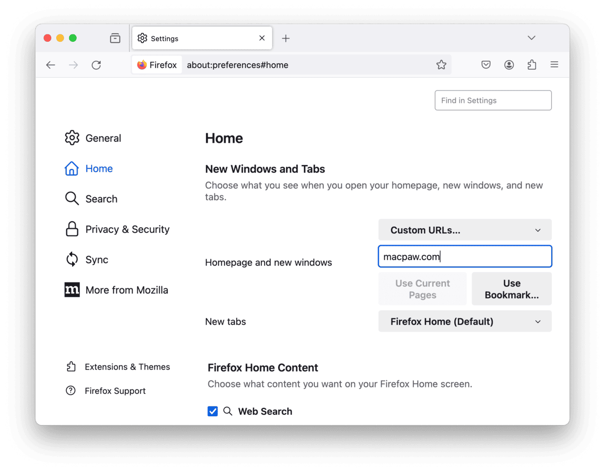Click the 'Firefox Home Content' heading

(263, 368)
